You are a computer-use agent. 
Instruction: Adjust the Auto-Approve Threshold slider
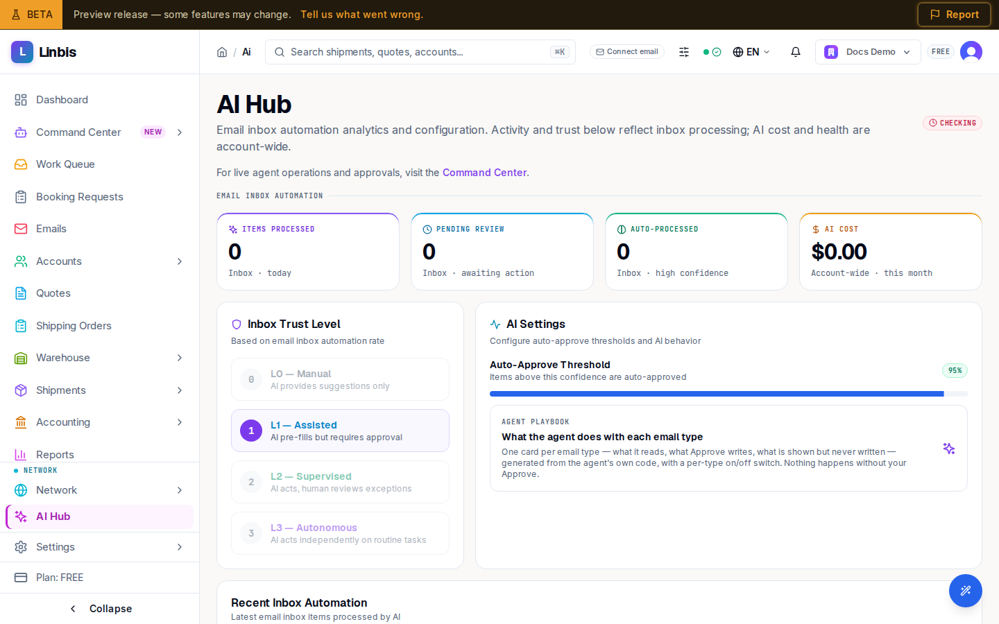[x=728, y=394]
